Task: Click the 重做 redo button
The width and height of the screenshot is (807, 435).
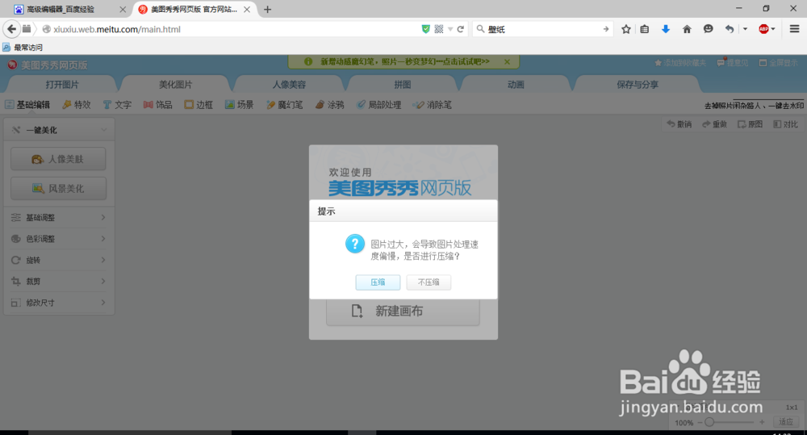Action: (715, 124)
